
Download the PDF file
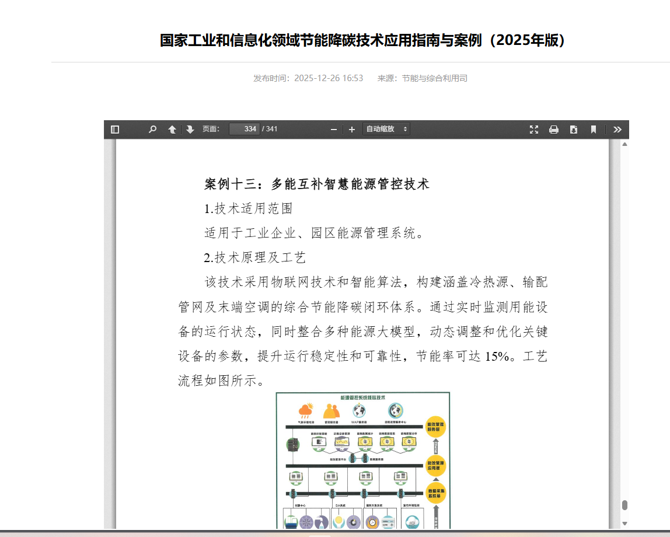574,130
